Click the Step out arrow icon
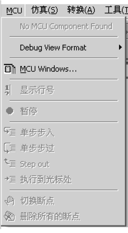128x233 pixels. click(x=10, y=163)
